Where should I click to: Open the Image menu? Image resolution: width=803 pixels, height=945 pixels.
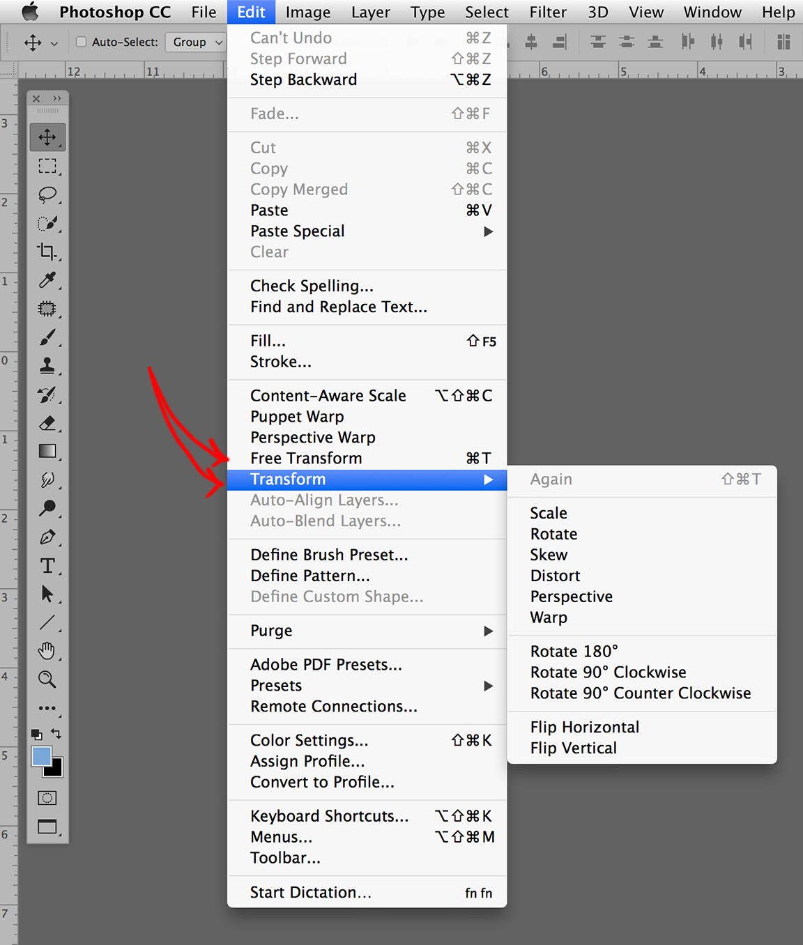pyautogui.click(x=307, y=12)
